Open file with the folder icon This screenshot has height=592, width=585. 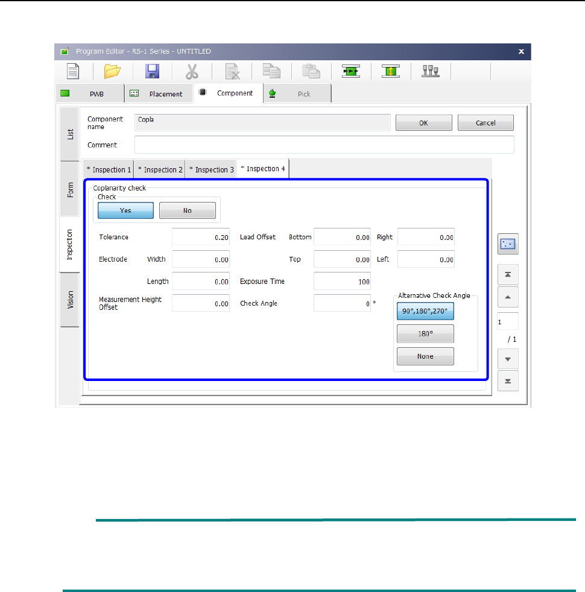coord(113,71)
